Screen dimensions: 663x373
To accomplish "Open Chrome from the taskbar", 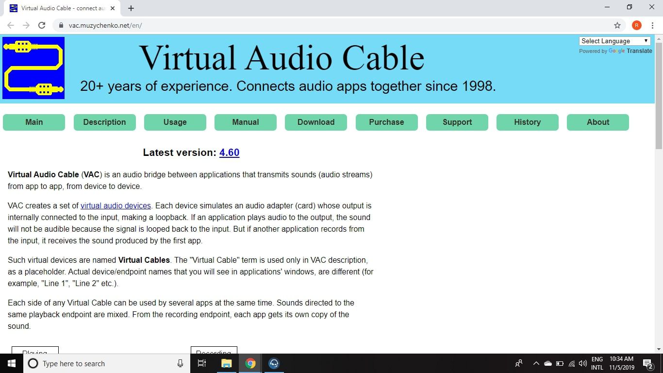I will click(250, 363).
